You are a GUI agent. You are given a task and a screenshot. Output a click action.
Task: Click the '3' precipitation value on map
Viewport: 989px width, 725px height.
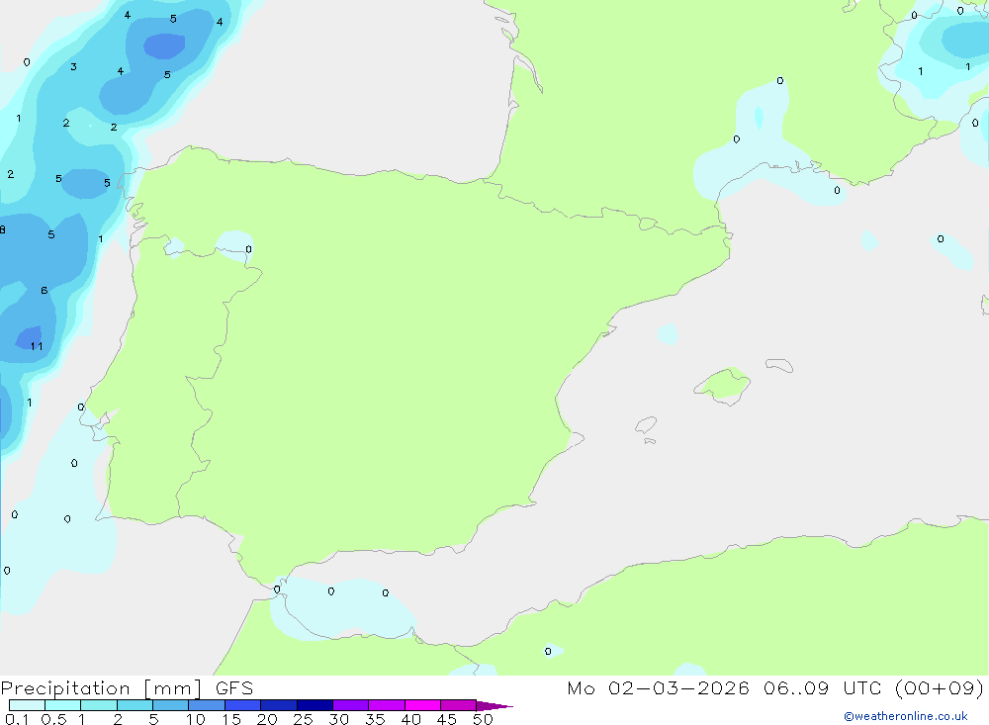(x=74, y=67)
